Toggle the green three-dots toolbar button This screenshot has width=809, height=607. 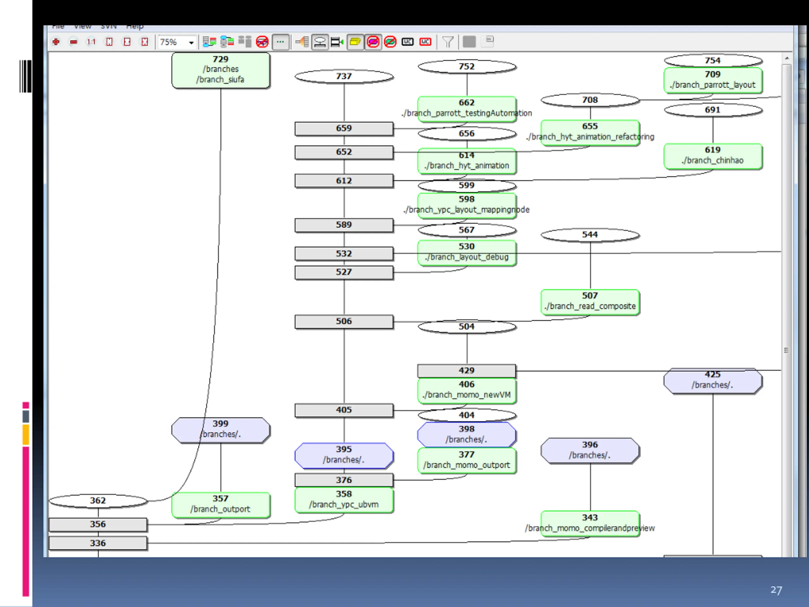(x=281, y=42)
